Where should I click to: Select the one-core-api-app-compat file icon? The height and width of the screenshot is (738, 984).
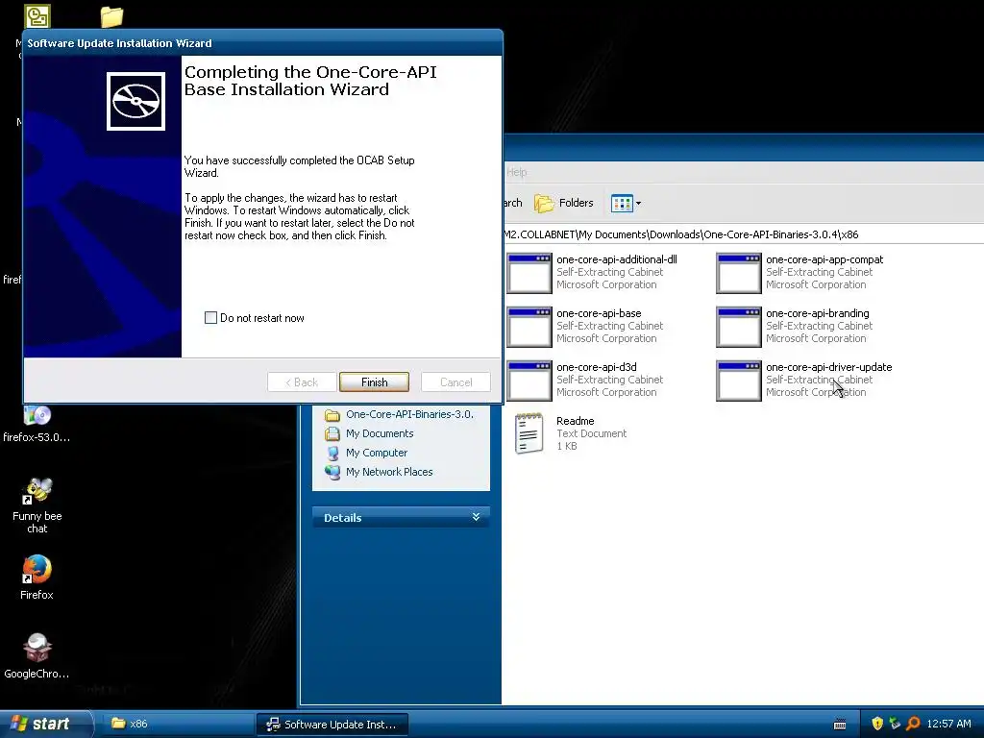(739, 273)
